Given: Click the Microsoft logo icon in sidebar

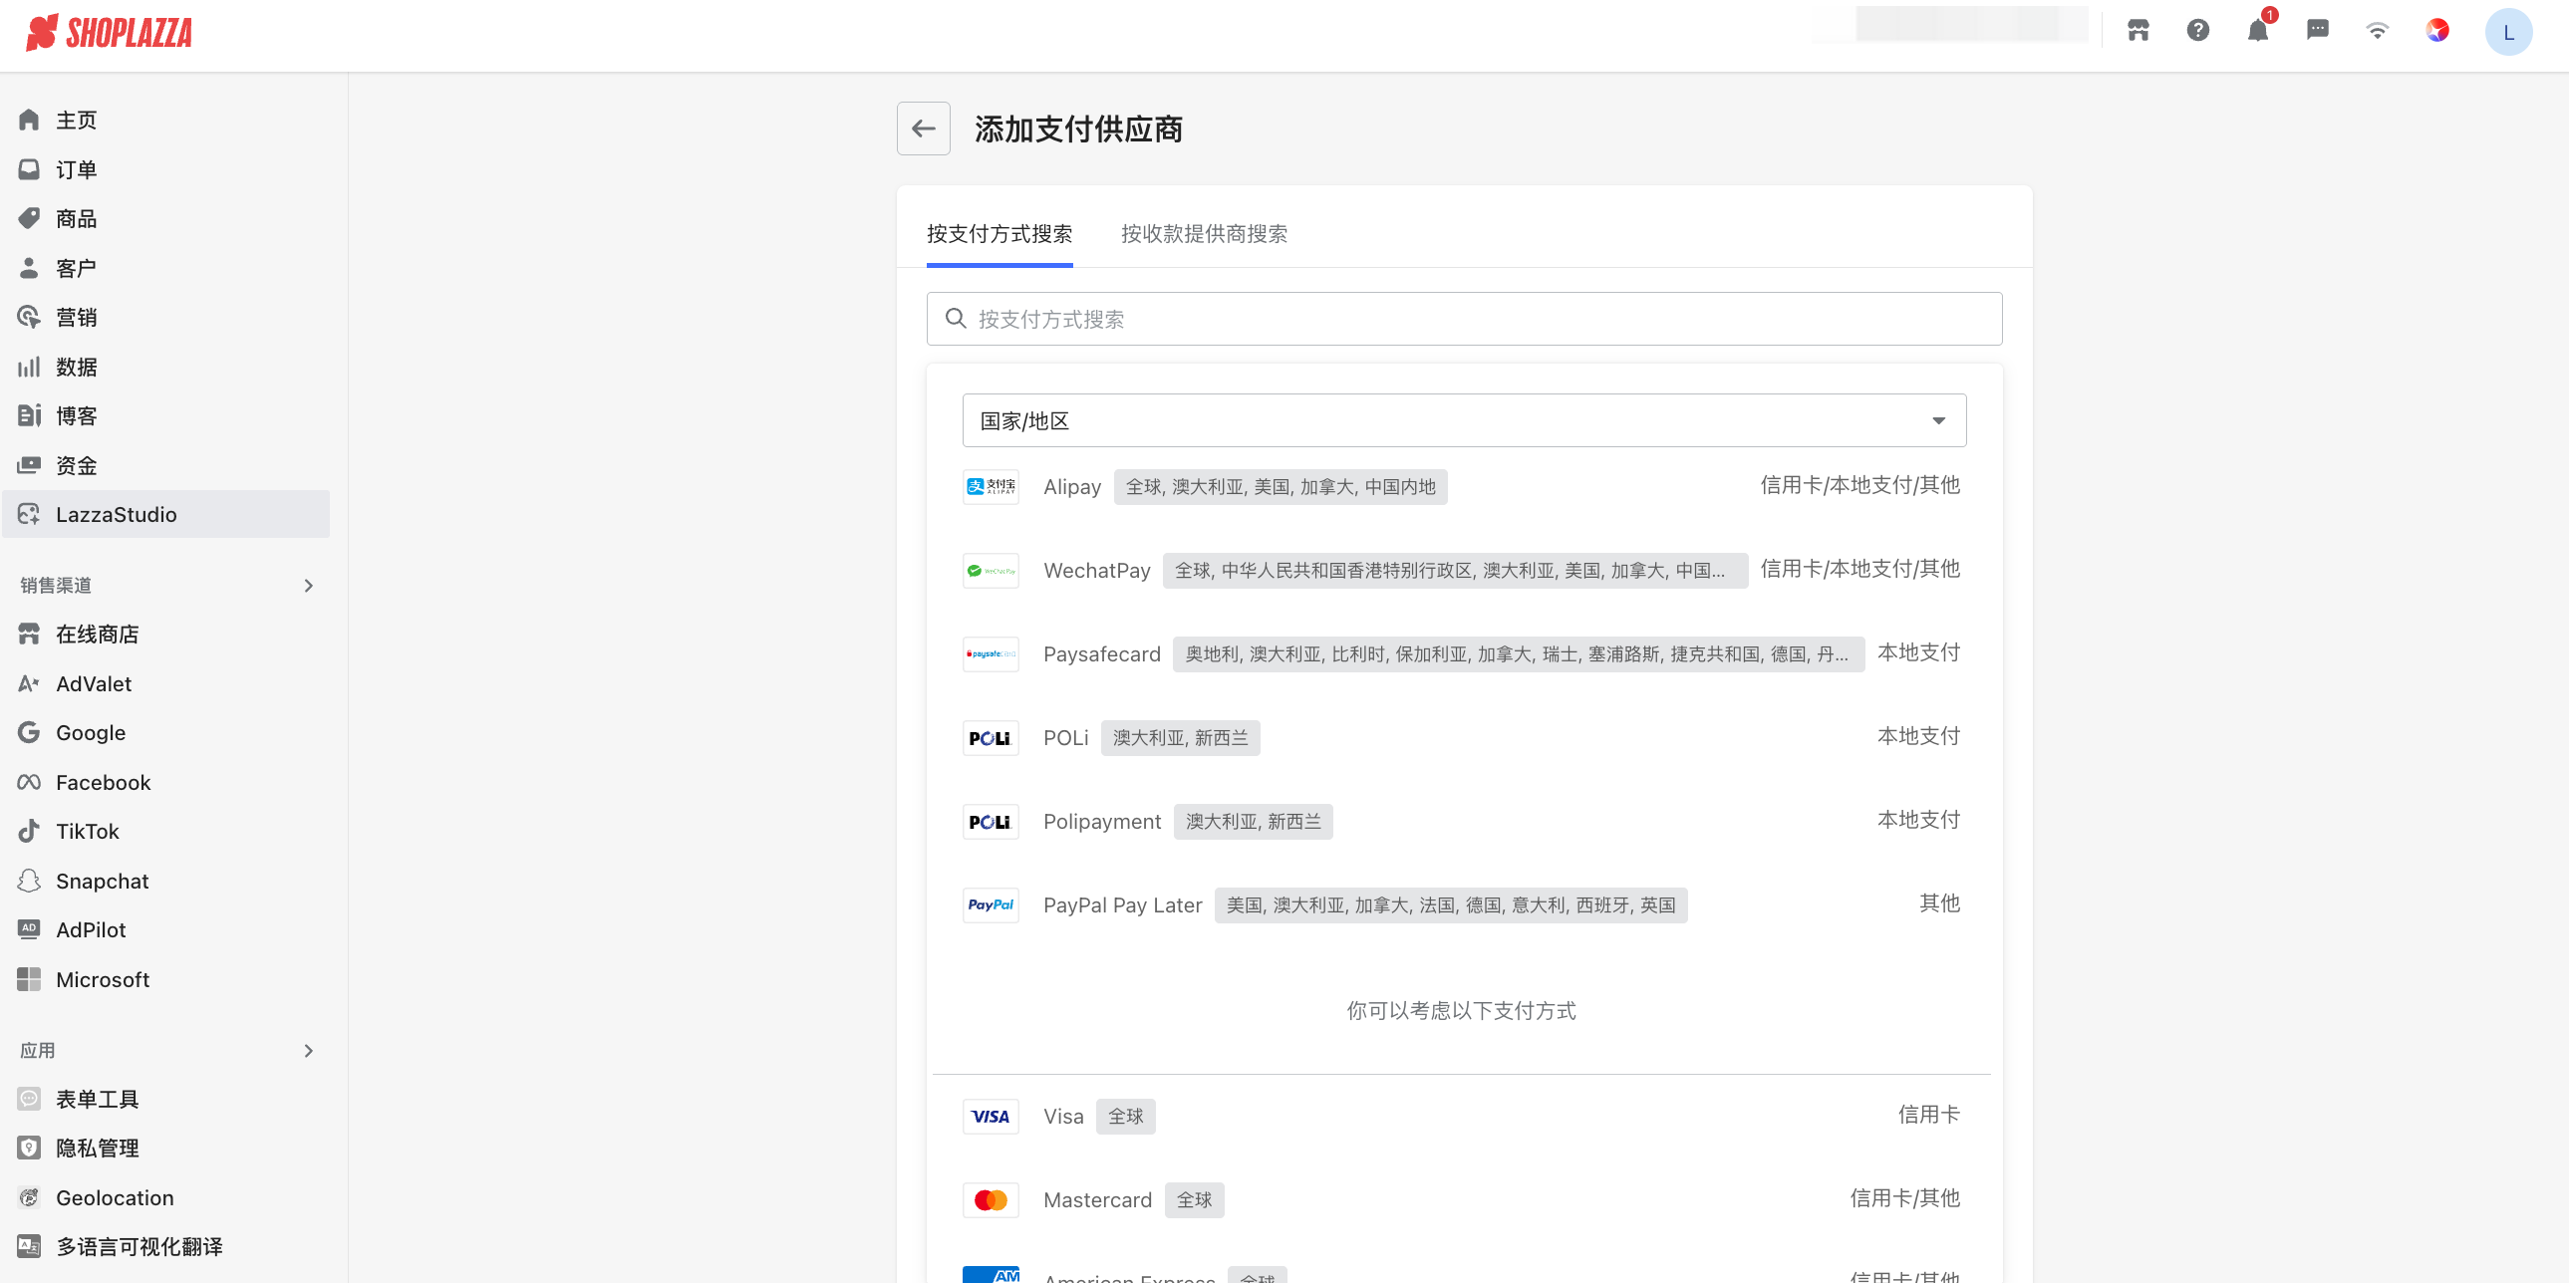Looking at the screenshot, I should (x=29, y=980).
